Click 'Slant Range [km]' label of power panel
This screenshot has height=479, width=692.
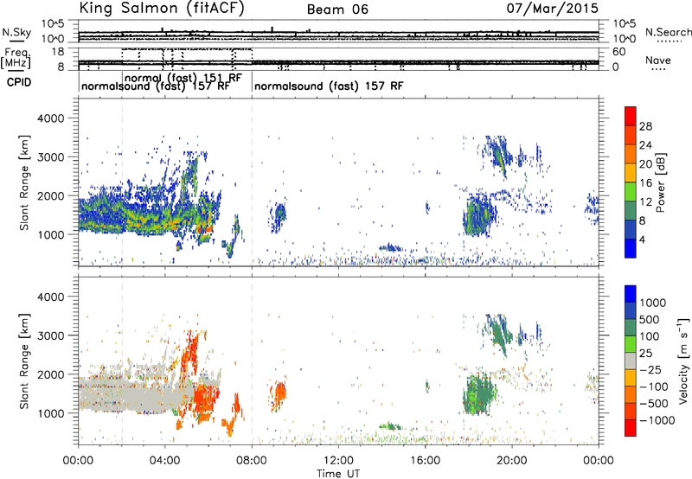coord(24,182)
